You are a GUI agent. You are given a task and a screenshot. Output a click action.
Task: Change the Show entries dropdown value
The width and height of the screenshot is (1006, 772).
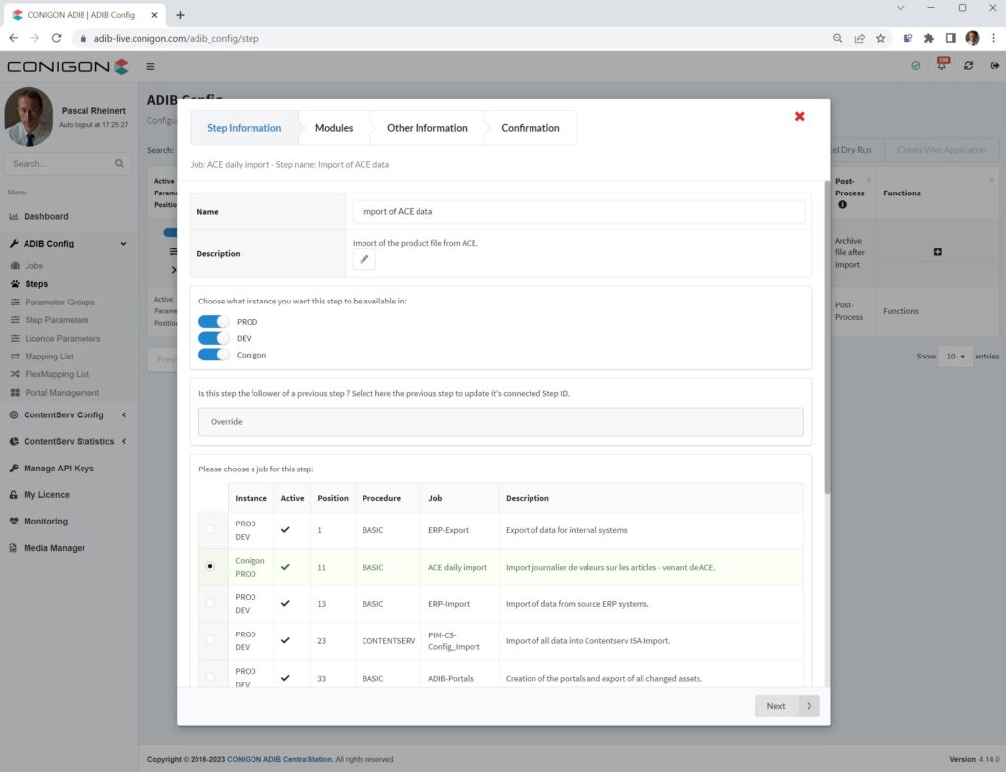(x=954, y=356)
